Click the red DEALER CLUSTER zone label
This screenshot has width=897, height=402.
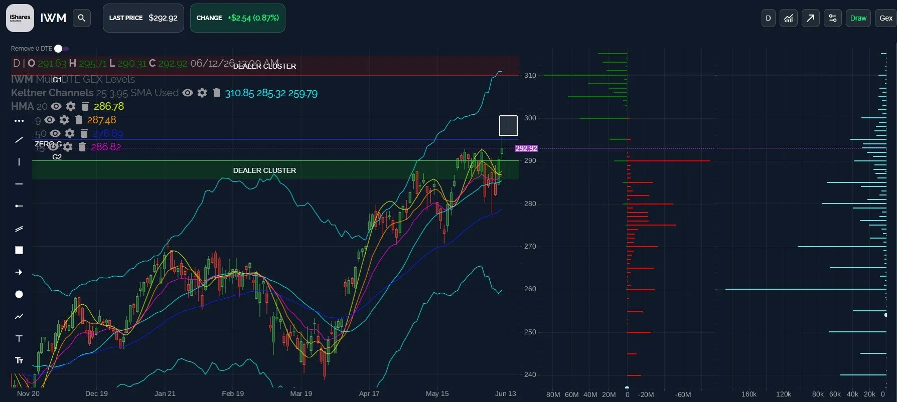[264, 66]
